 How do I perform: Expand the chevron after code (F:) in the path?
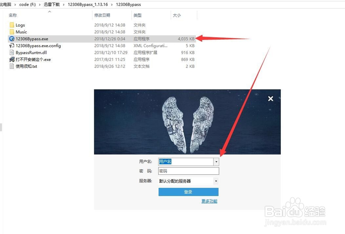point(40,4)
